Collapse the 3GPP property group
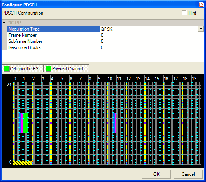This screenshot has height=182, width=206. pos(4,23)
